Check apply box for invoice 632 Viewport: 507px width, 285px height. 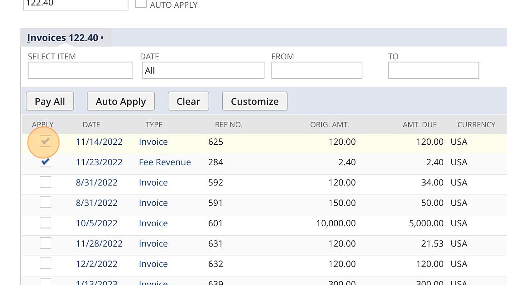point(45,264)
